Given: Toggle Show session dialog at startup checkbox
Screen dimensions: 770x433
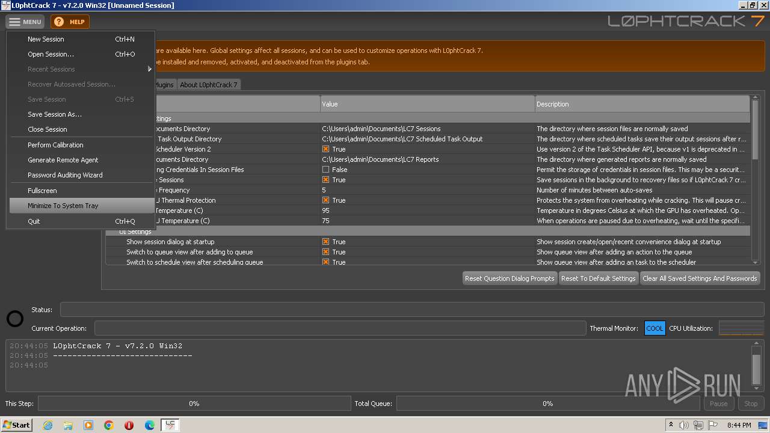Looking at the screenshot, I should pyautogui.click(x=325, y=242).
